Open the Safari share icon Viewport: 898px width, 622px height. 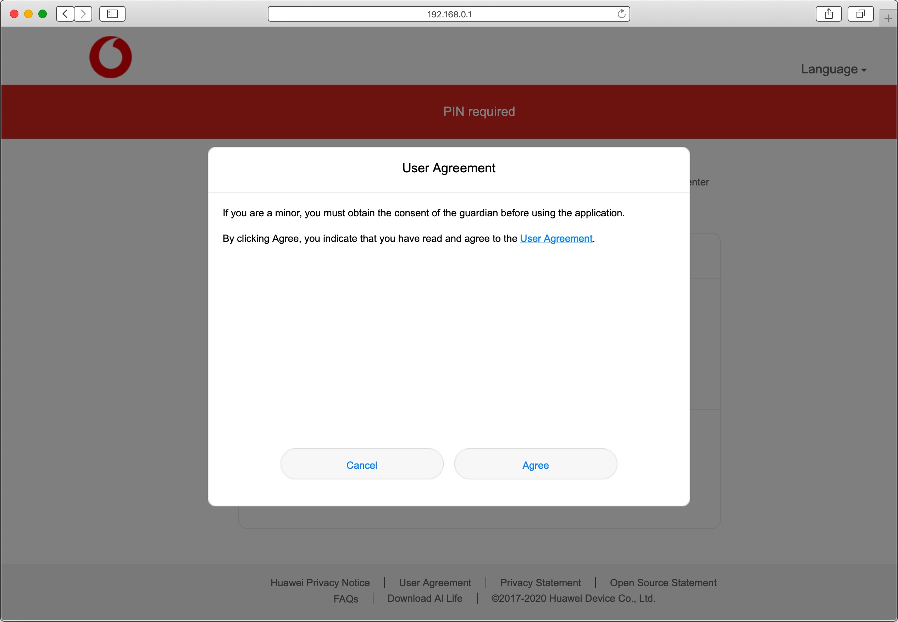click(828, 14)
